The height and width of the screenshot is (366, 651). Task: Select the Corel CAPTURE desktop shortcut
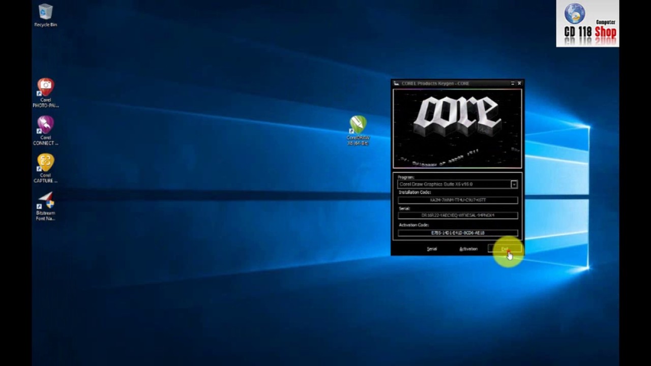(45, 168)
